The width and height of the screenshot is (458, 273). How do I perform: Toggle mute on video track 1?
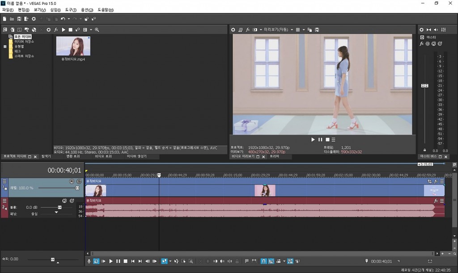72,181
